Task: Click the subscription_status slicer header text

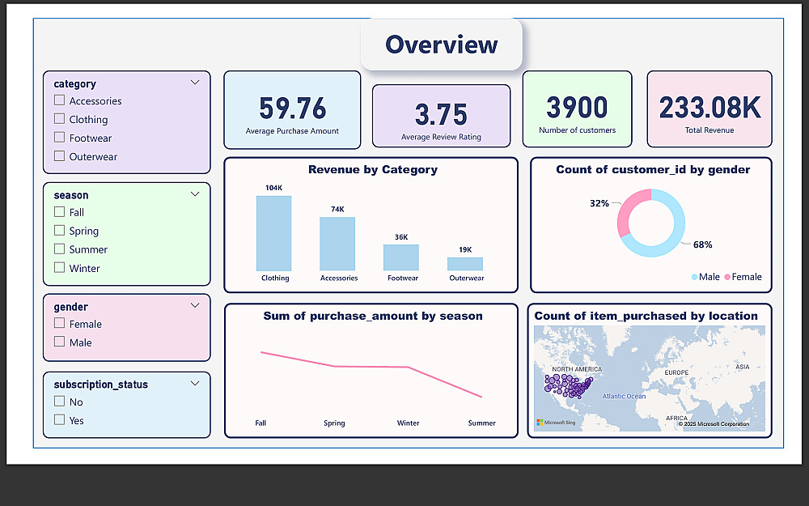Action: tap(100, 384)
